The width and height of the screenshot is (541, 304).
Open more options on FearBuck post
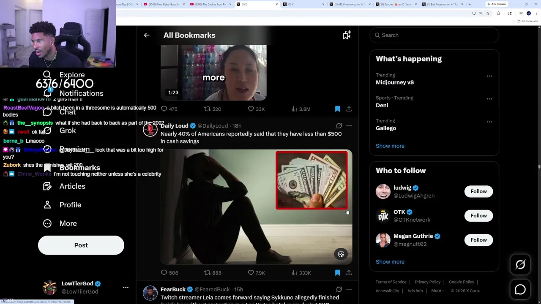click(x=349, y=290)
